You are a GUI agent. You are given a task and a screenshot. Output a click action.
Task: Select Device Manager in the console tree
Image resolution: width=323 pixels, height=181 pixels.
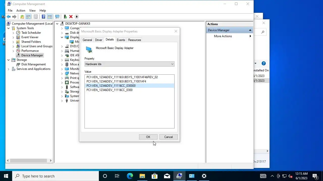point(32,55)
